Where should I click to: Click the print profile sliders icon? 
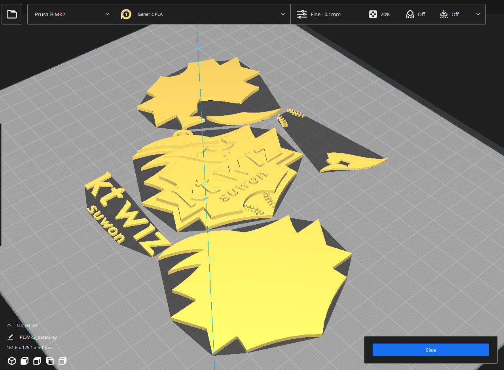pyautogui.click(x=302, y=14)
